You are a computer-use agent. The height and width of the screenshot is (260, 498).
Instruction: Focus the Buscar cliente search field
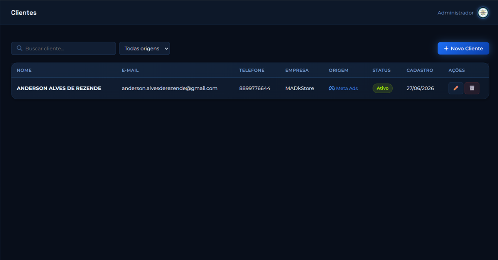point(63,49)
